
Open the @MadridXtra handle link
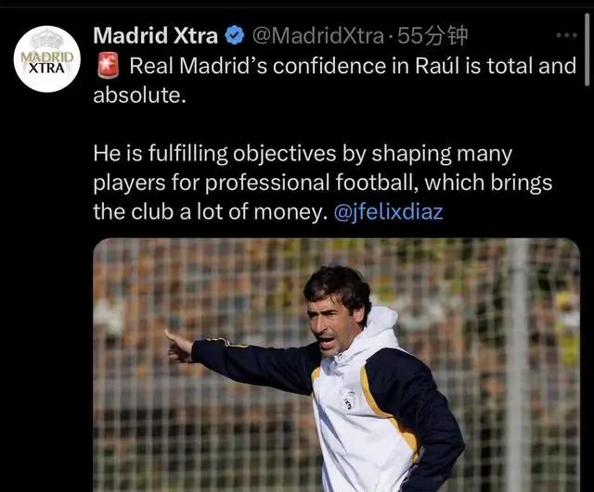(x=317, y=36)
